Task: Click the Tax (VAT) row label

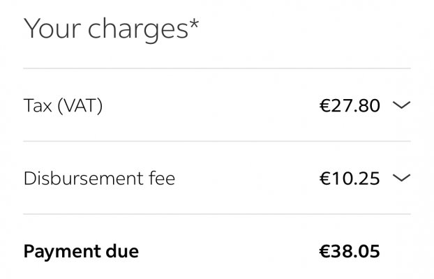Action: 63,106
